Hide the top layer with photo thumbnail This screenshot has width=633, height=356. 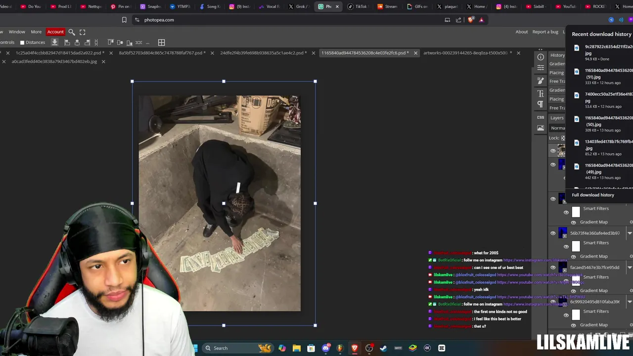(x=553, y=151)
